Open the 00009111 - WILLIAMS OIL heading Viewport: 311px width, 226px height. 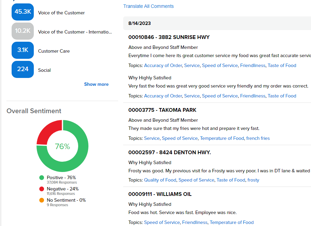(160, 194)
